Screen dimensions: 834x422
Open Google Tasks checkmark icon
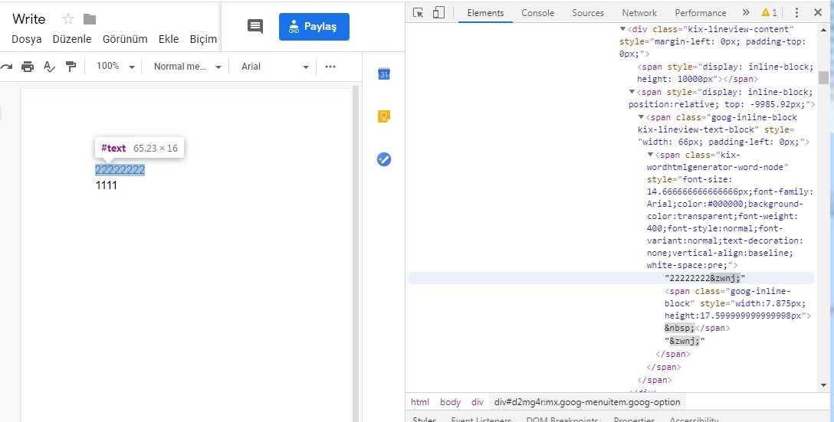[x=384, y=159]
